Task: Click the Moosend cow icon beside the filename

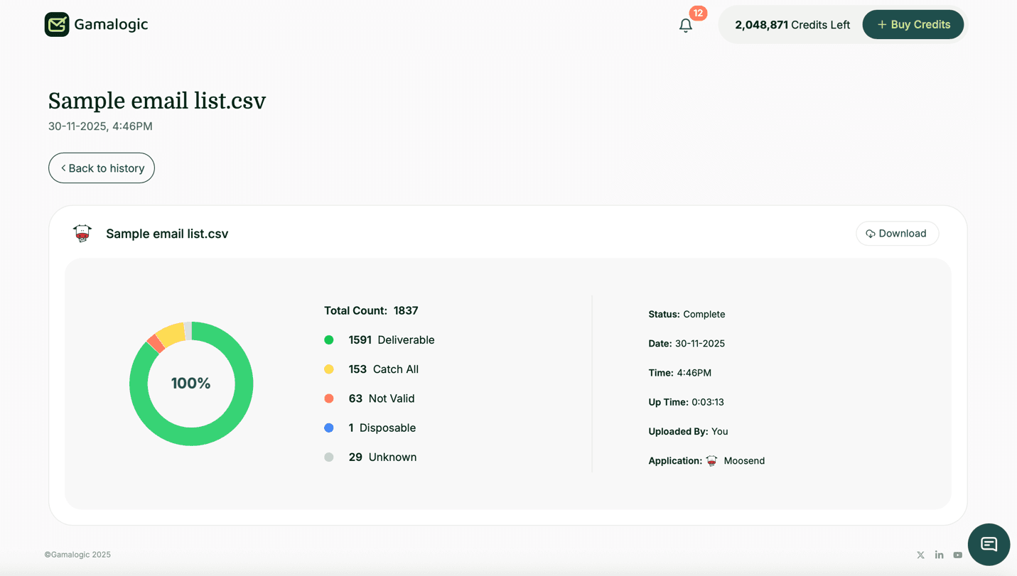Action: point(82,233)
